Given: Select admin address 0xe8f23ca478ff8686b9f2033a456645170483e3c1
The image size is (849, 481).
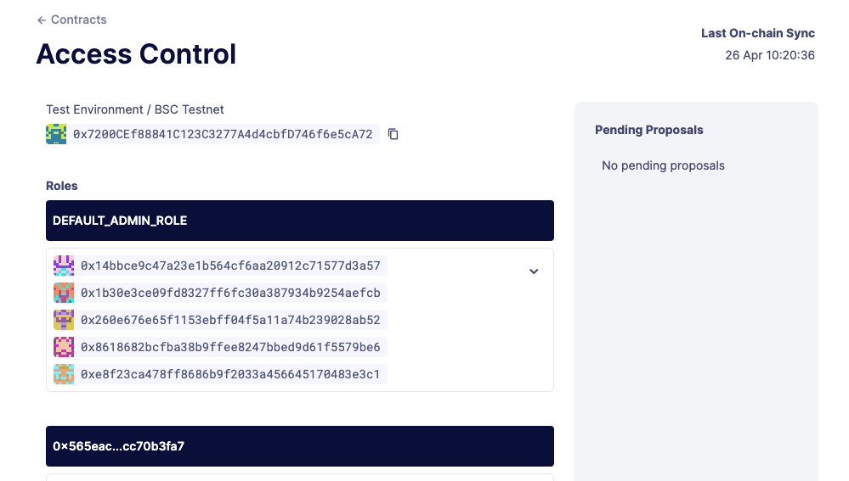Looking at the screenshot, I should click(x=230, y=374).
